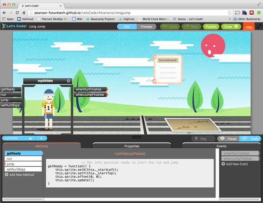Click the plus icon beside Add New Event
Image resolution: width=263 pixels, height=203 pixels.
[223, 164]
